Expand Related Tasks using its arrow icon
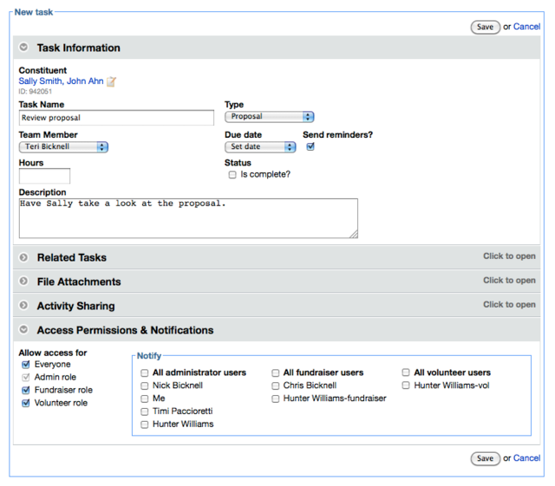 click(23, 257)
